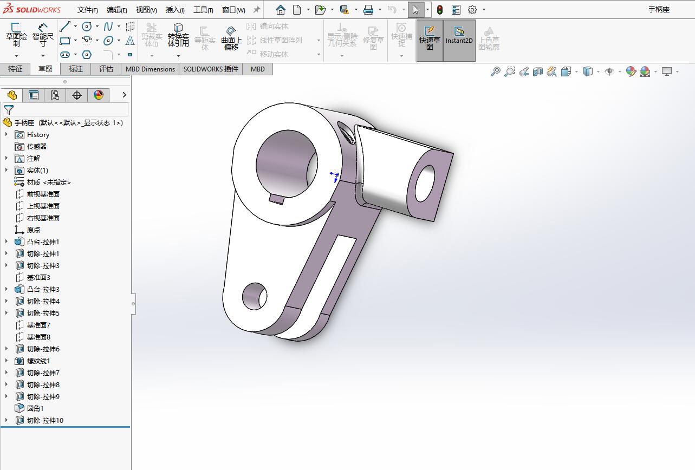Open the Save button dropdown arrow
Screen dimensions: 695x470
(355, 10)
